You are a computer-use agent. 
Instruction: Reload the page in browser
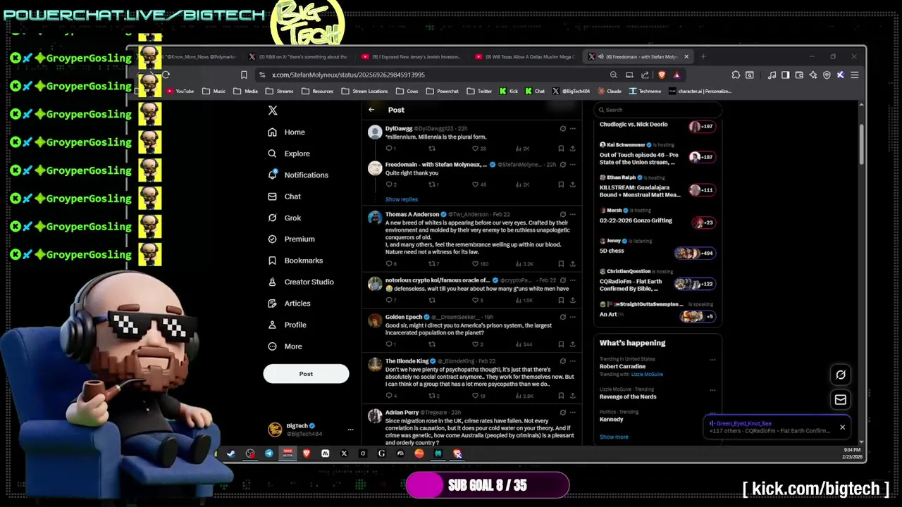[166, 75]
